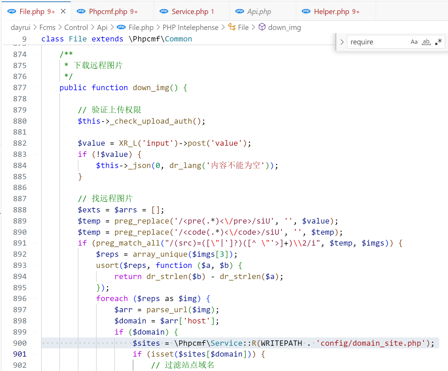Screen dimensions: 448x371
Task: Click PHP file icon in breadcrumb
Action: (x=121, y=27)
